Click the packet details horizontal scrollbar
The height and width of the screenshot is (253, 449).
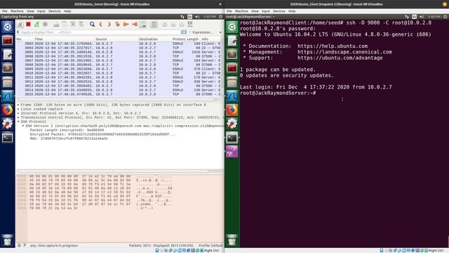[x=113, y=171]
